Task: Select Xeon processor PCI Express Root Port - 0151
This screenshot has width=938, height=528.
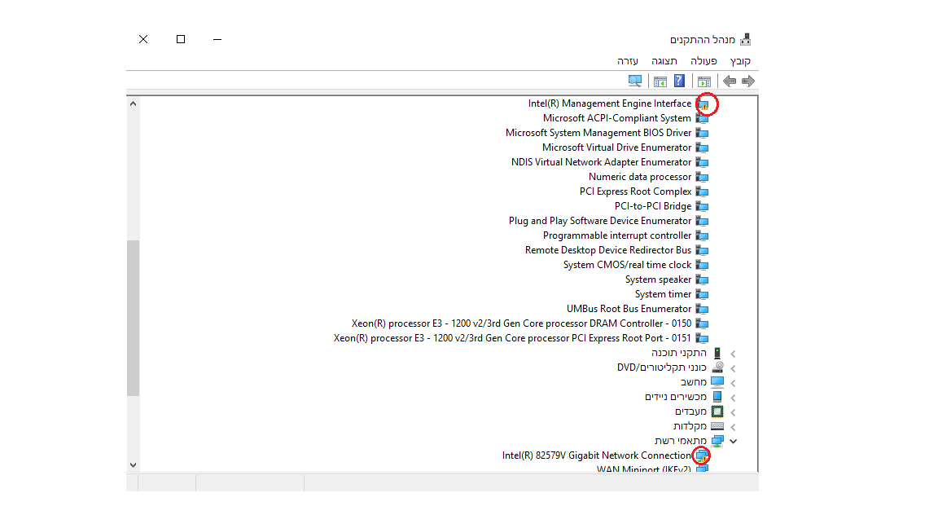Action: [512, 338]
